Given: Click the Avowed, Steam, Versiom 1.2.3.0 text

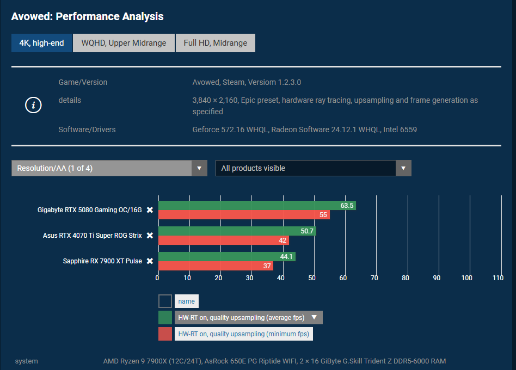Looking at the screenshot, I should coord(247,82).
